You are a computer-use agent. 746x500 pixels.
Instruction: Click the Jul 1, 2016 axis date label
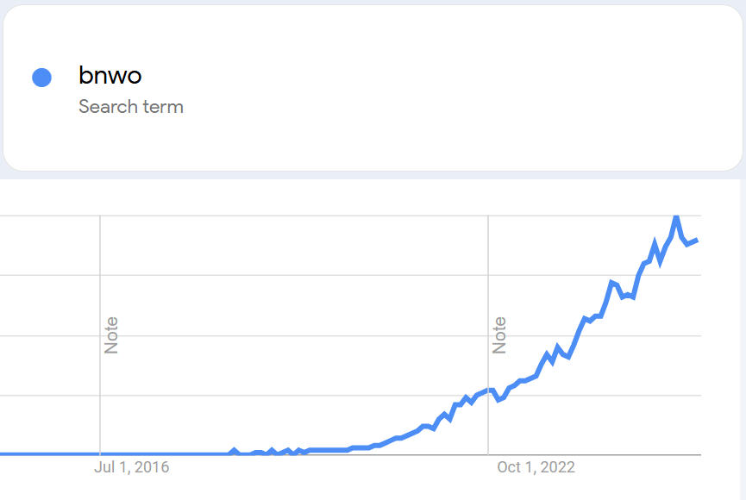click(x=131, y=467)
